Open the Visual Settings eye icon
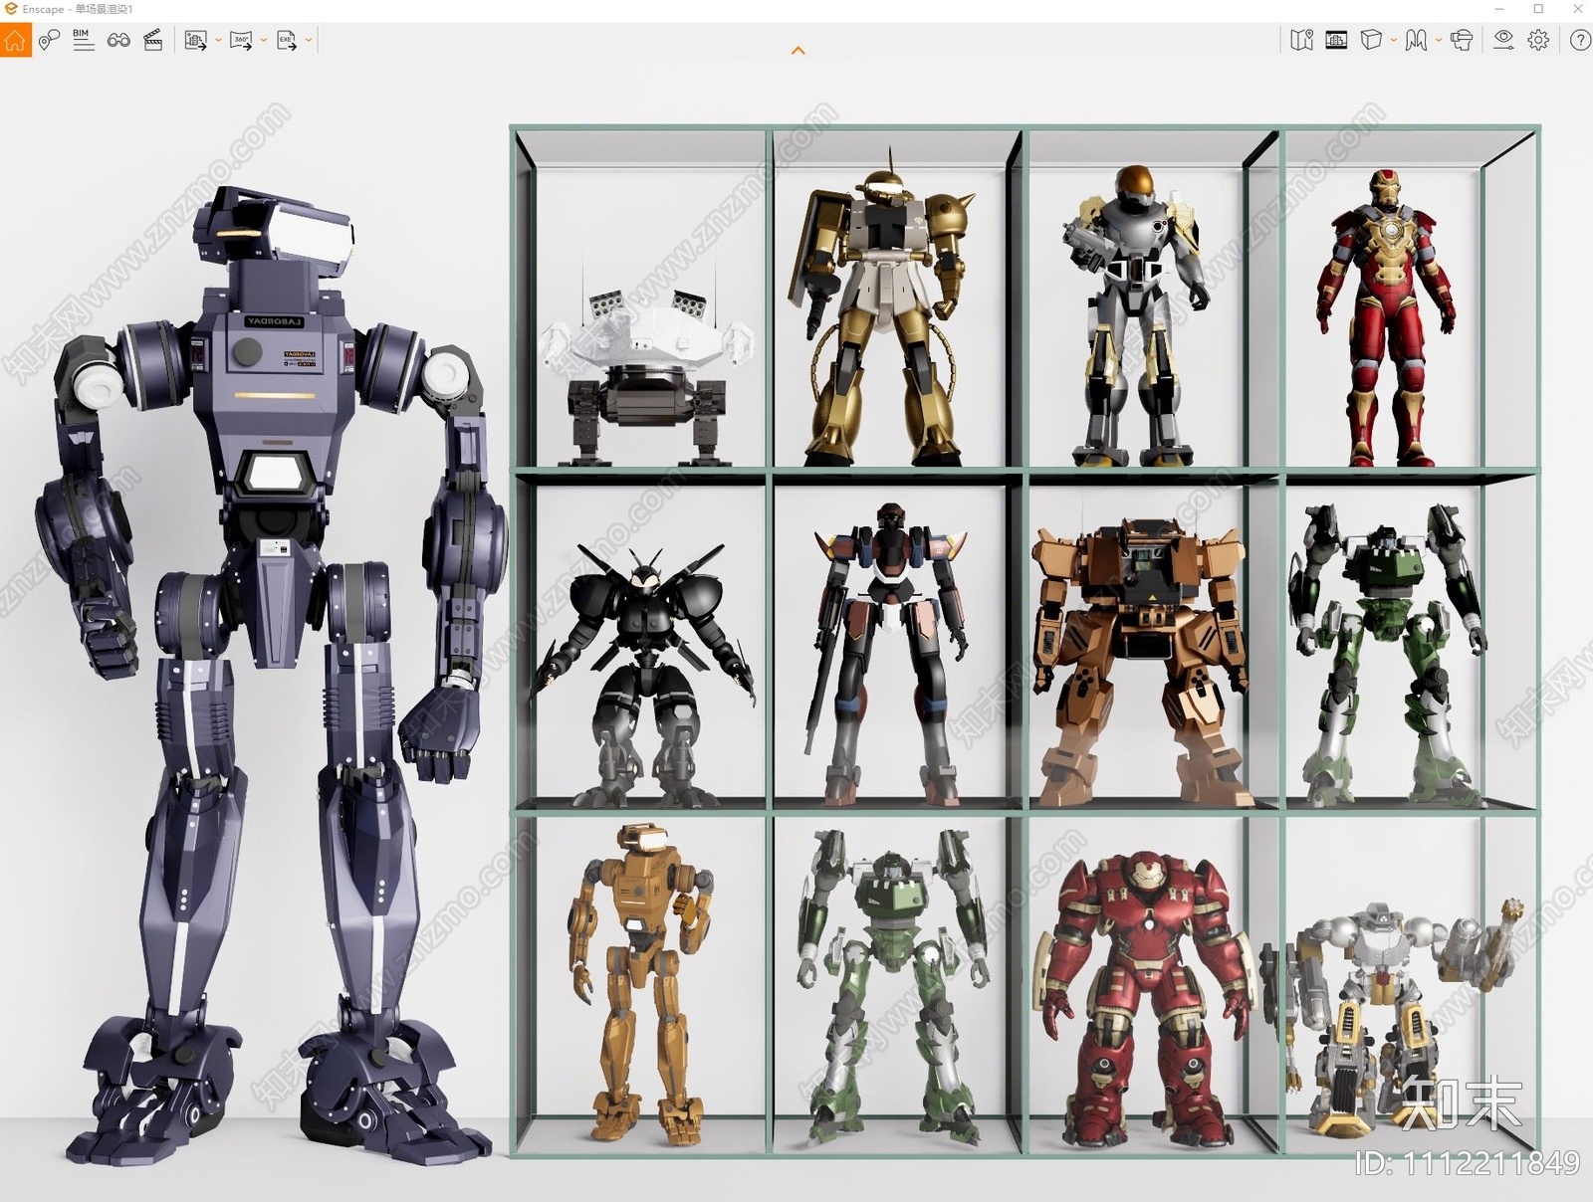Screen dimensions: 1593x1202 1503,40
